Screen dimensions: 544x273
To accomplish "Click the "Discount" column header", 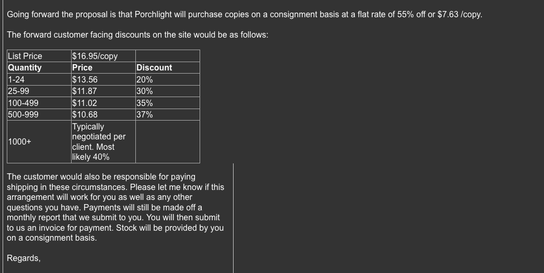I will [x=154, y=67].
